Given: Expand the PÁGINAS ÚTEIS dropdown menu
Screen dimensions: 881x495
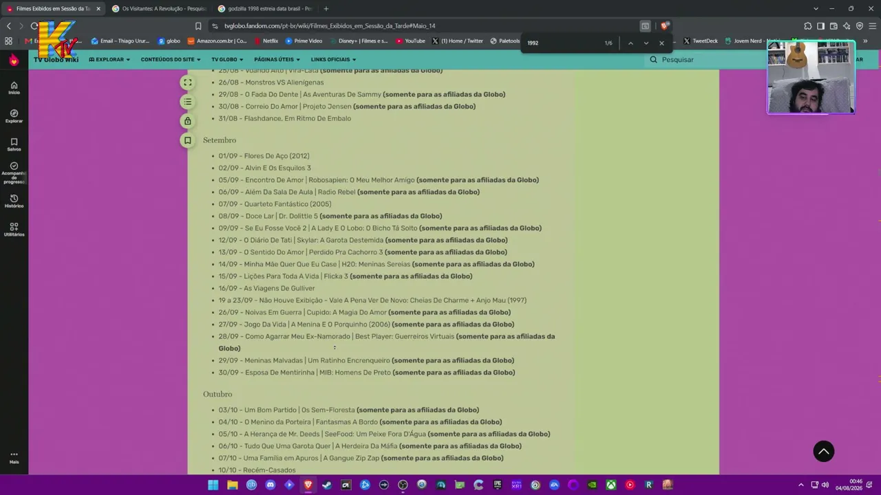Looking at the screenshot, I should coord(277,60).
